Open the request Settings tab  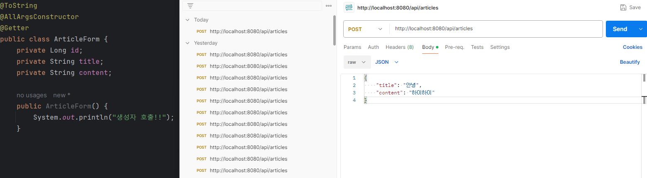click(x=500, y=47)
